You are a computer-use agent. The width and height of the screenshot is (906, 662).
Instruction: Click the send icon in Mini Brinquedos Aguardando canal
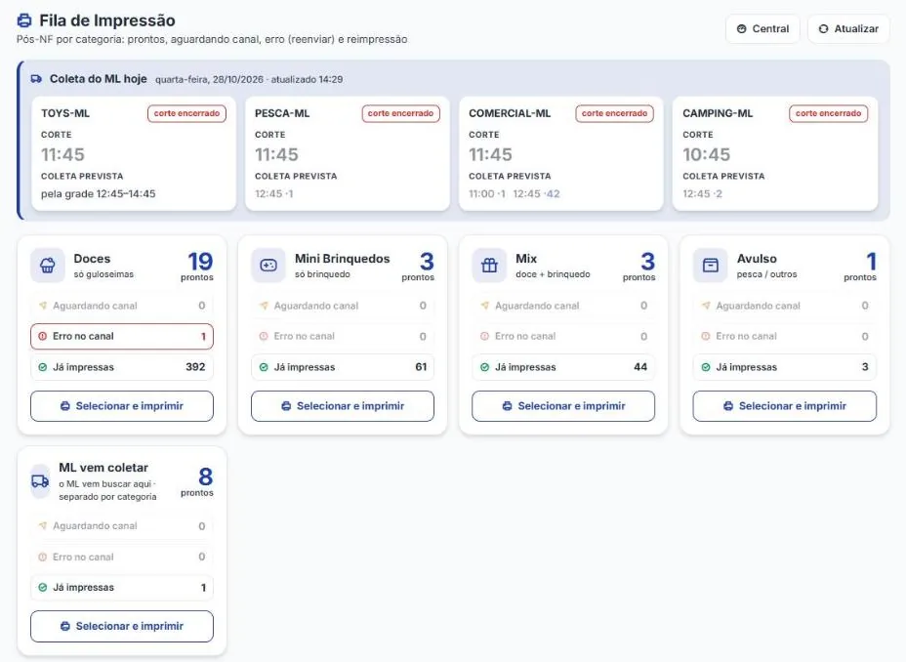pos(264,306)
